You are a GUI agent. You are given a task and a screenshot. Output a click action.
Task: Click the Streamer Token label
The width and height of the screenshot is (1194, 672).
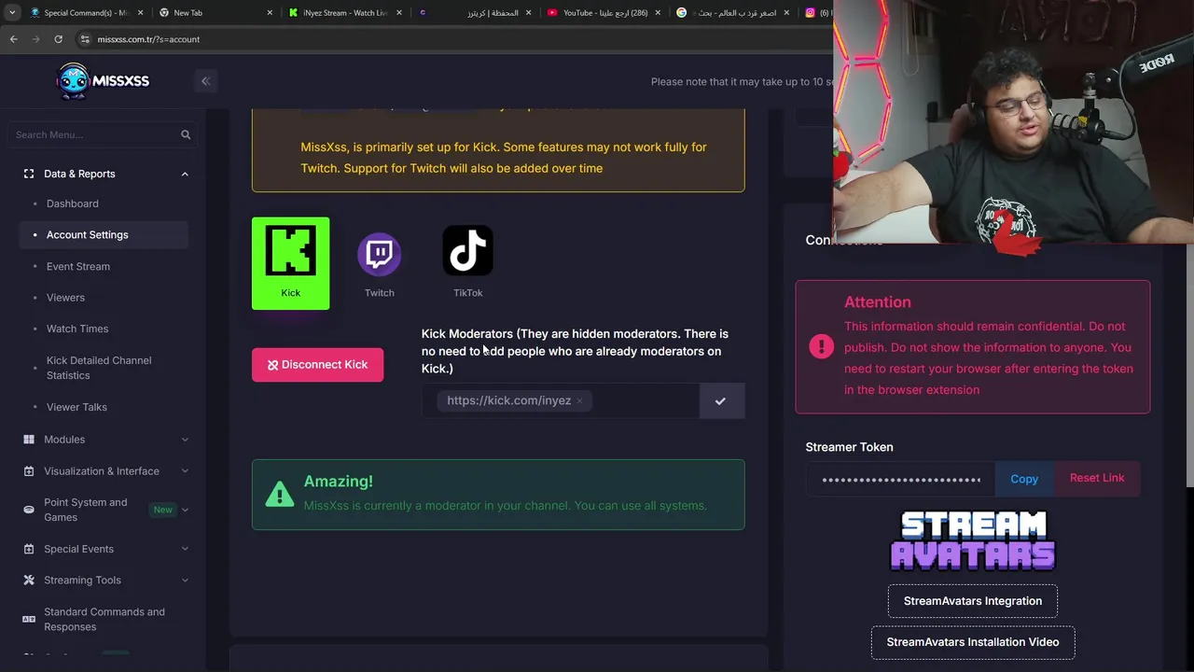click(x=849, y=447)
